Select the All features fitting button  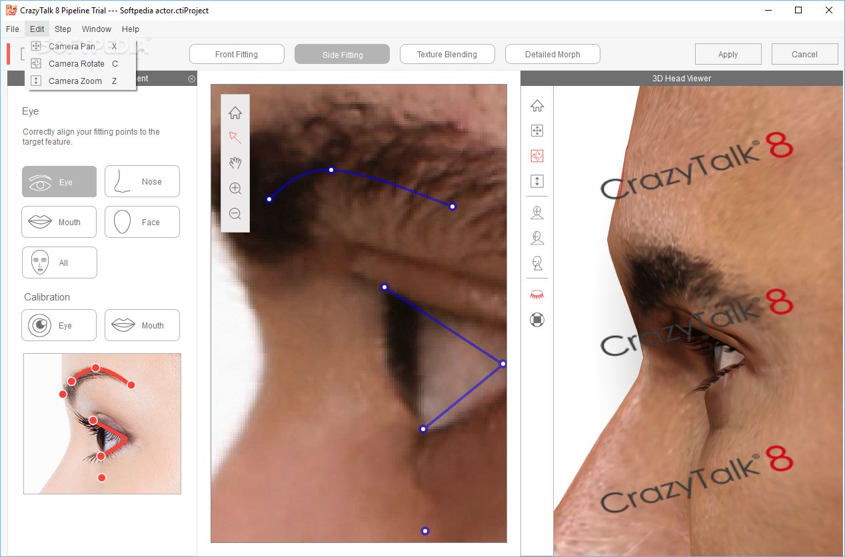pos(59,263)
